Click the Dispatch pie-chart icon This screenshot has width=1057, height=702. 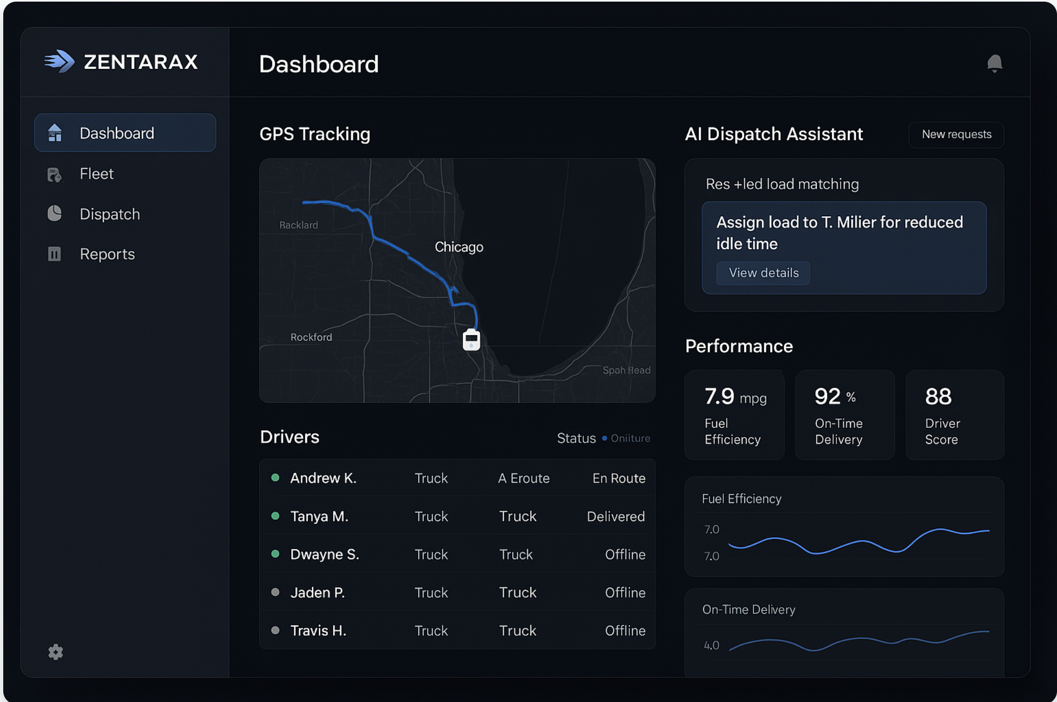click(55, 214)
